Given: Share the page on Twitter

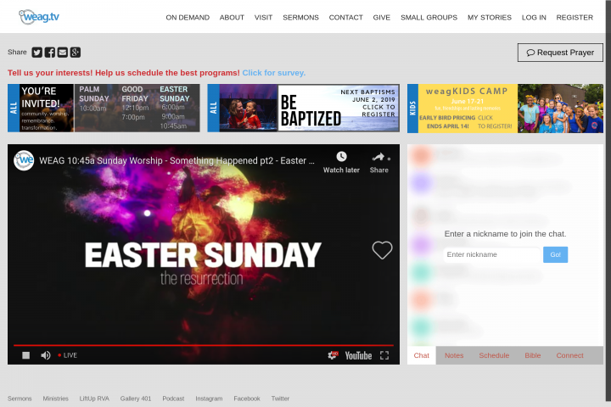Looking at the screenshot, I should pos(37,53).
